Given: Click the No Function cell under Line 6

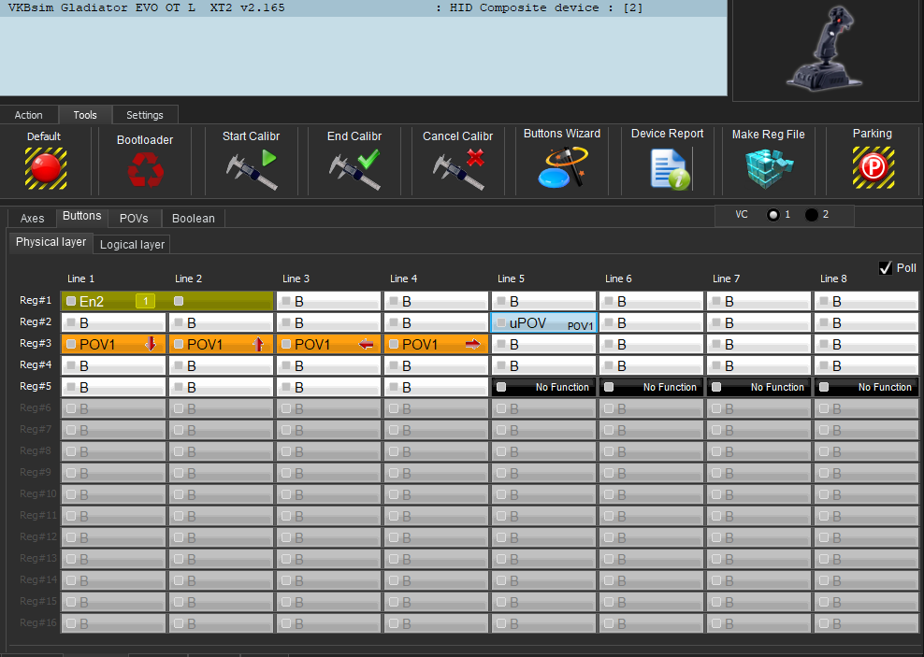Looking at the screenshot, I should tap(651, 387).
